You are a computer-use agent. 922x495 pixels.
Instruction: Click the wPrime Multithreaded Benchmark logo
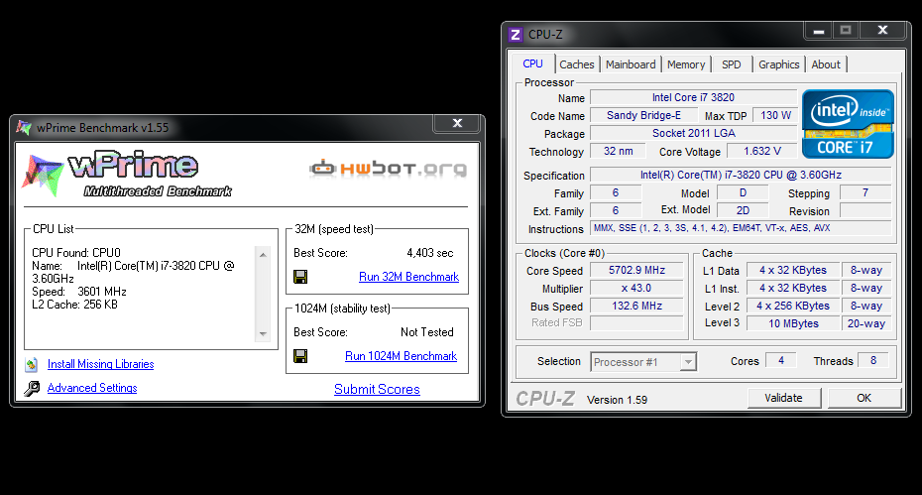127,175
